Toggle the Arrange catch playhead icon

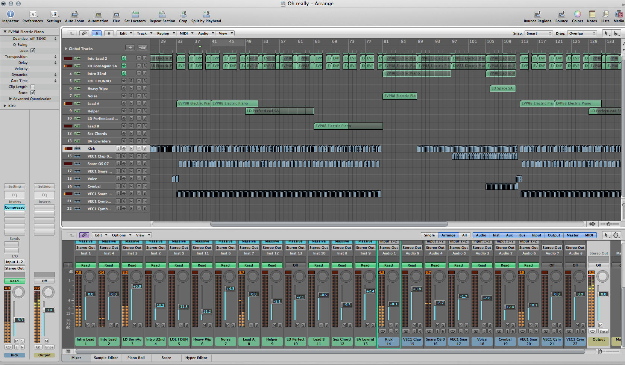click(97, 33)
